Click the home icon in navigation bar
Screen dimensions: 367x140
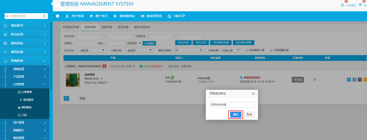point(57,16)
